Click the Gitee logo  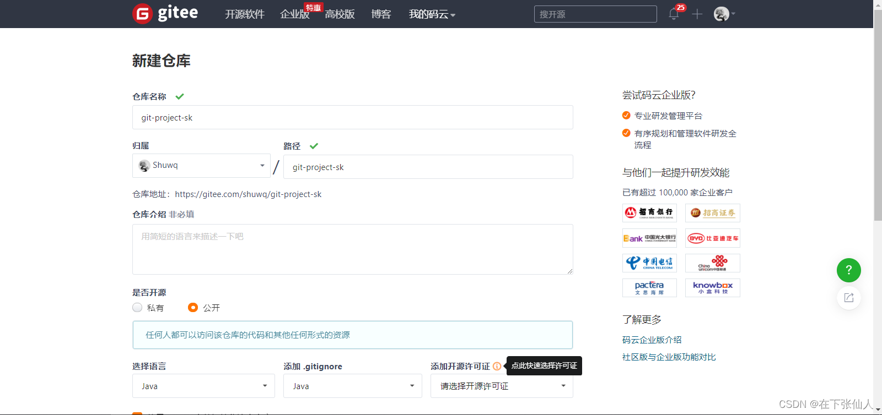pos(165,13)
